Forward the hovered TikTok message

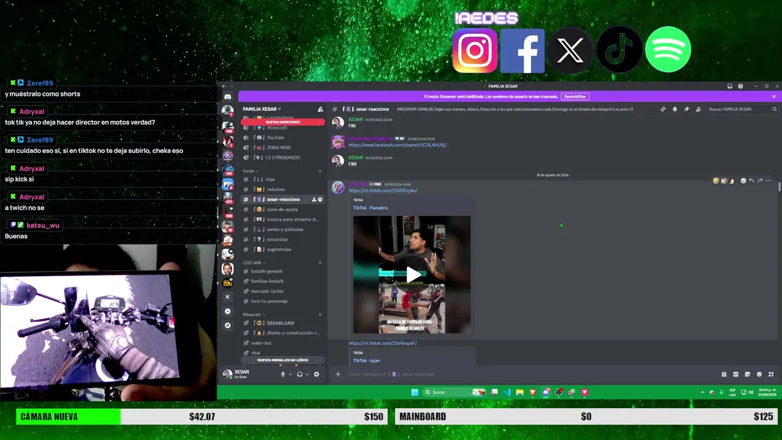point(760,181)
